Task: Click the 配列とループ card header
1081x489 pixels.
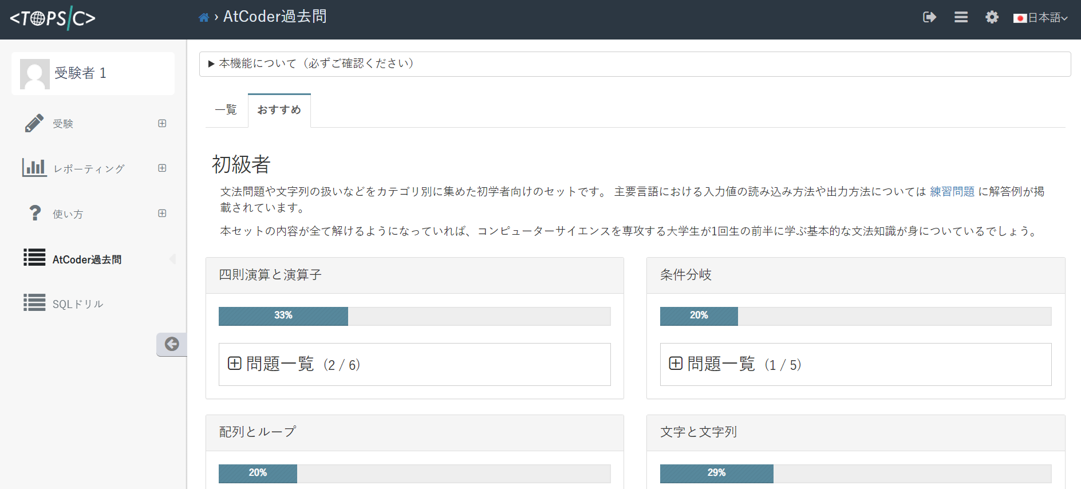Action: coord(415,433)
